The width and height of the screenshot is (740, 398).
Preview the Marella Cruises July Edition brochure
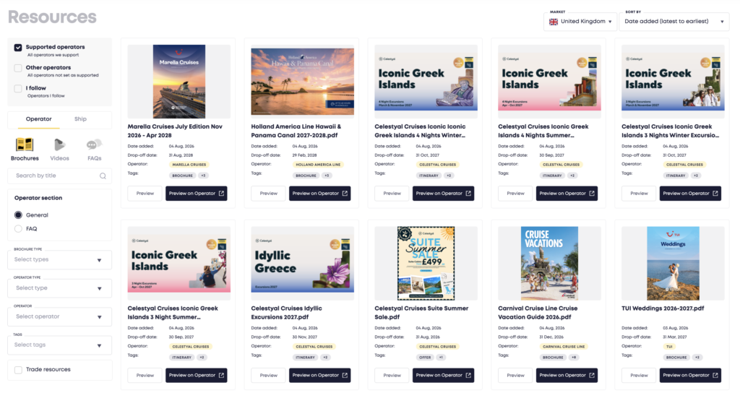point(145,194)
